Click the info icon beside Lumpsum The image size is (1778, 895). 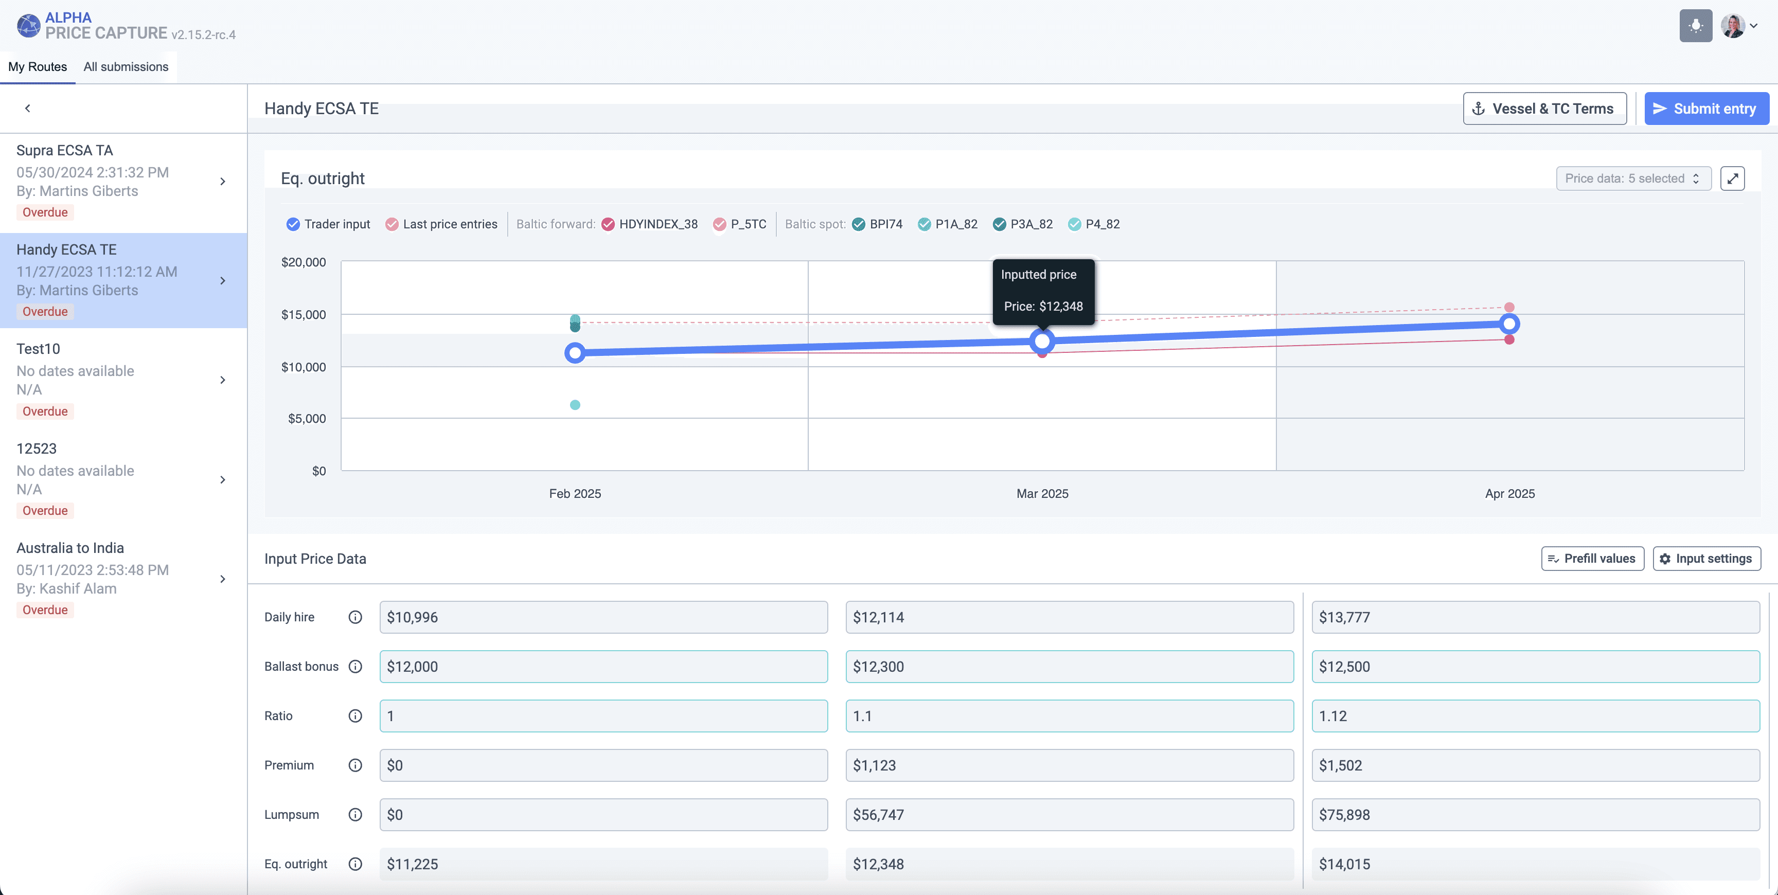point(355,814)
